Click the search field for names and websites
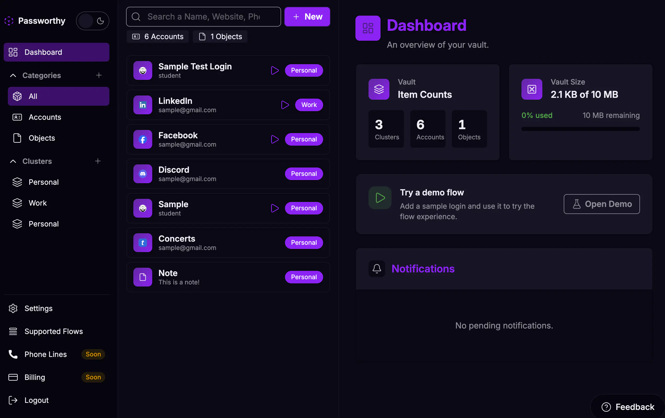The width and height of the screenshot is (665, 418). (204, 17)
